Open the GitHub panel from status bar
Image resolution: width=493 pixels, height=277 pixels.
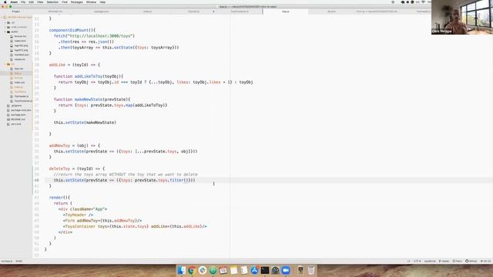click(471, 261)
